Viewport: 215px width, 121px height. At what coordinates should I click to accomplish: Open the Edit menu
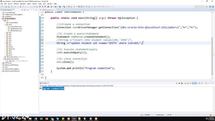pyautogui.click(x=5, y=4)
